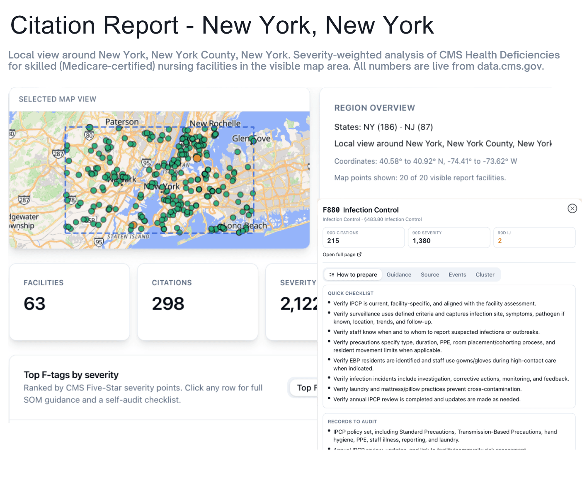The height and width of the screenshot is (495, 582).
Task: View the Cluster tab
Action: pyautogui.click(x=485, y=274)
